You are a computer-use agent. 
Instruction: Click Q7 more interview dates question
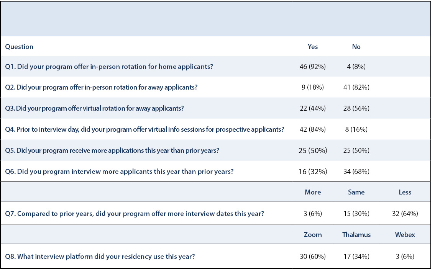pos(135,214)
